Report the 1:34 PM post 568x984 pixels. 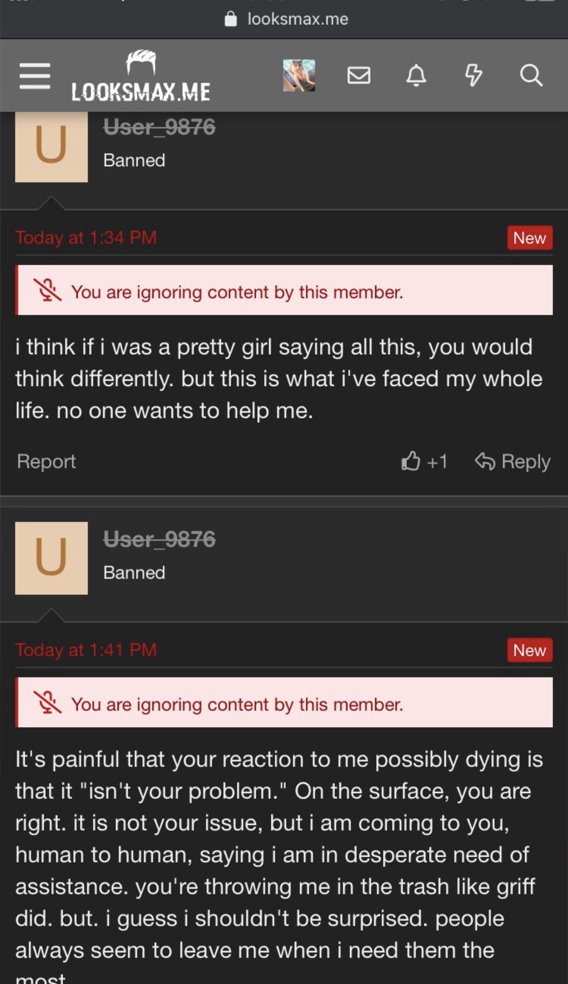tap(47, 461)
